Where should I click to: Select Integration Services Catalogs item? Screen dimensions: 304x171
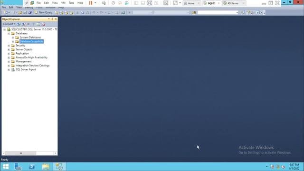pos(32,66)
